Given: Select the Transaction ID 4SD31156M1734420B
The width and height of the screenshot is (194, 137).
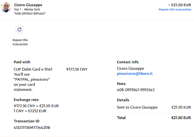Looking at the screenshot, I should click(32, 127).
